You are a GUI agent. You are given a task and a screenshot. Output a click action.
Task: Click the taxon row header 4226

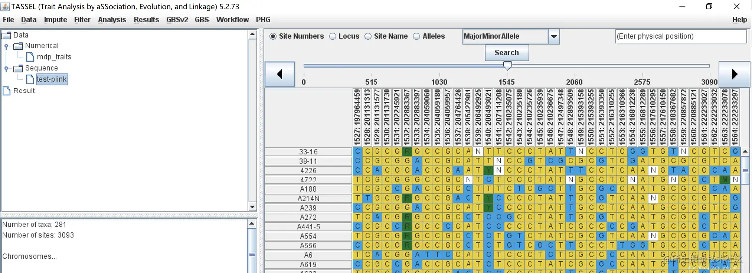pyautogui.click(x=308, y=171)
